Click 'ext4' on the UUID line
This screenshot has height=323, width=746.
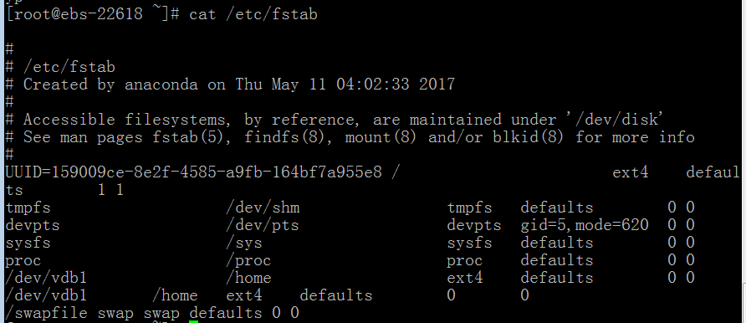coord(631,172)
